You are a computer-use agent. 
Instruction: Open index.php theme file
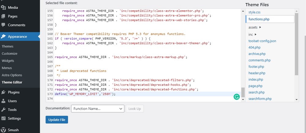point(256,80)
